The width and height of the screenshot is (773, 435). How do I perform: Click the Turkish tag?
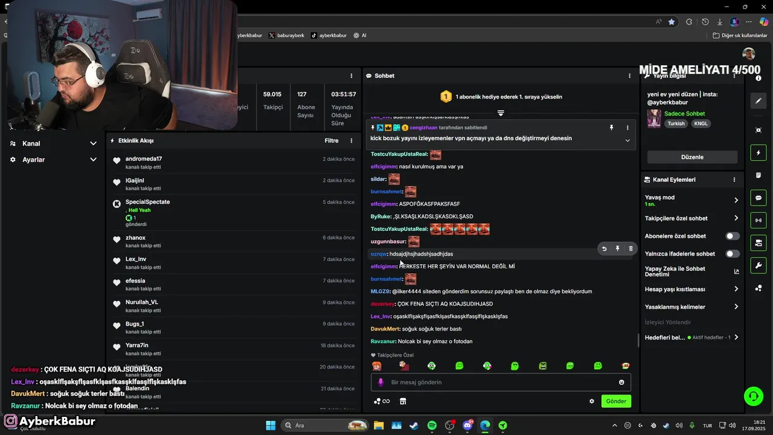pos(676,124)
